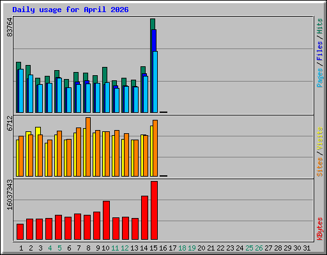Click green weekend day label 25
This screenshot has height=255, width=327.
click(x=249, y=248)
